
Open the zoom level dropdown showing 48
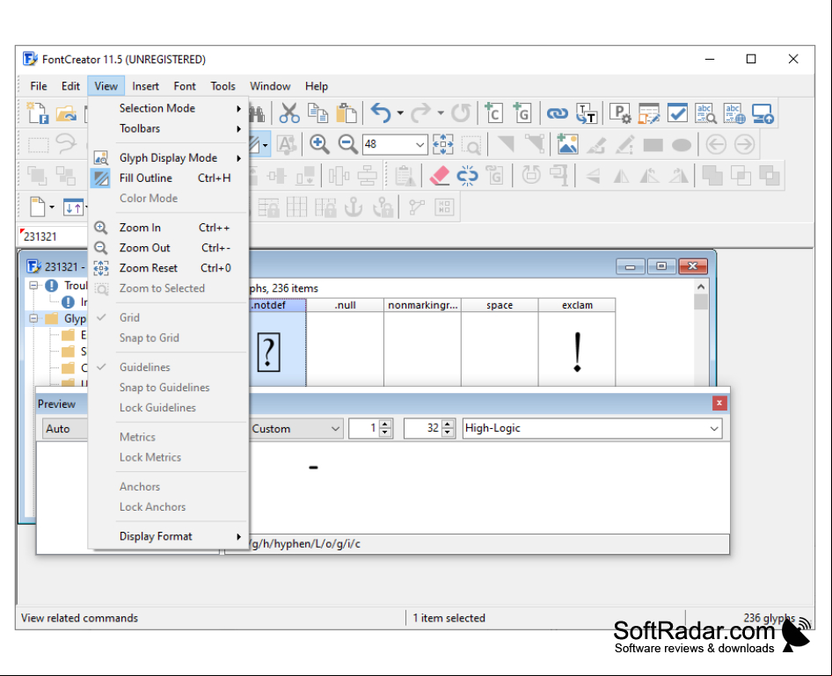pyautogui.click(x=420, y=145)
